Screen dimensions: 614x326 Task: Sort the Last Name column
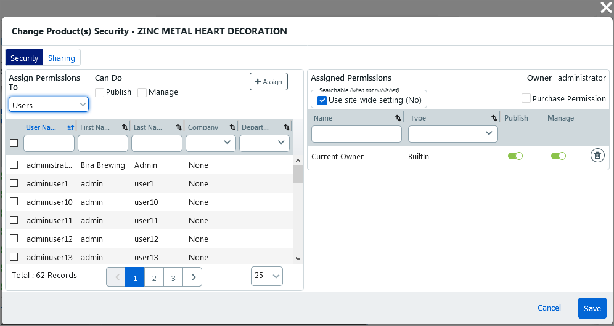[x=179, y=127]
